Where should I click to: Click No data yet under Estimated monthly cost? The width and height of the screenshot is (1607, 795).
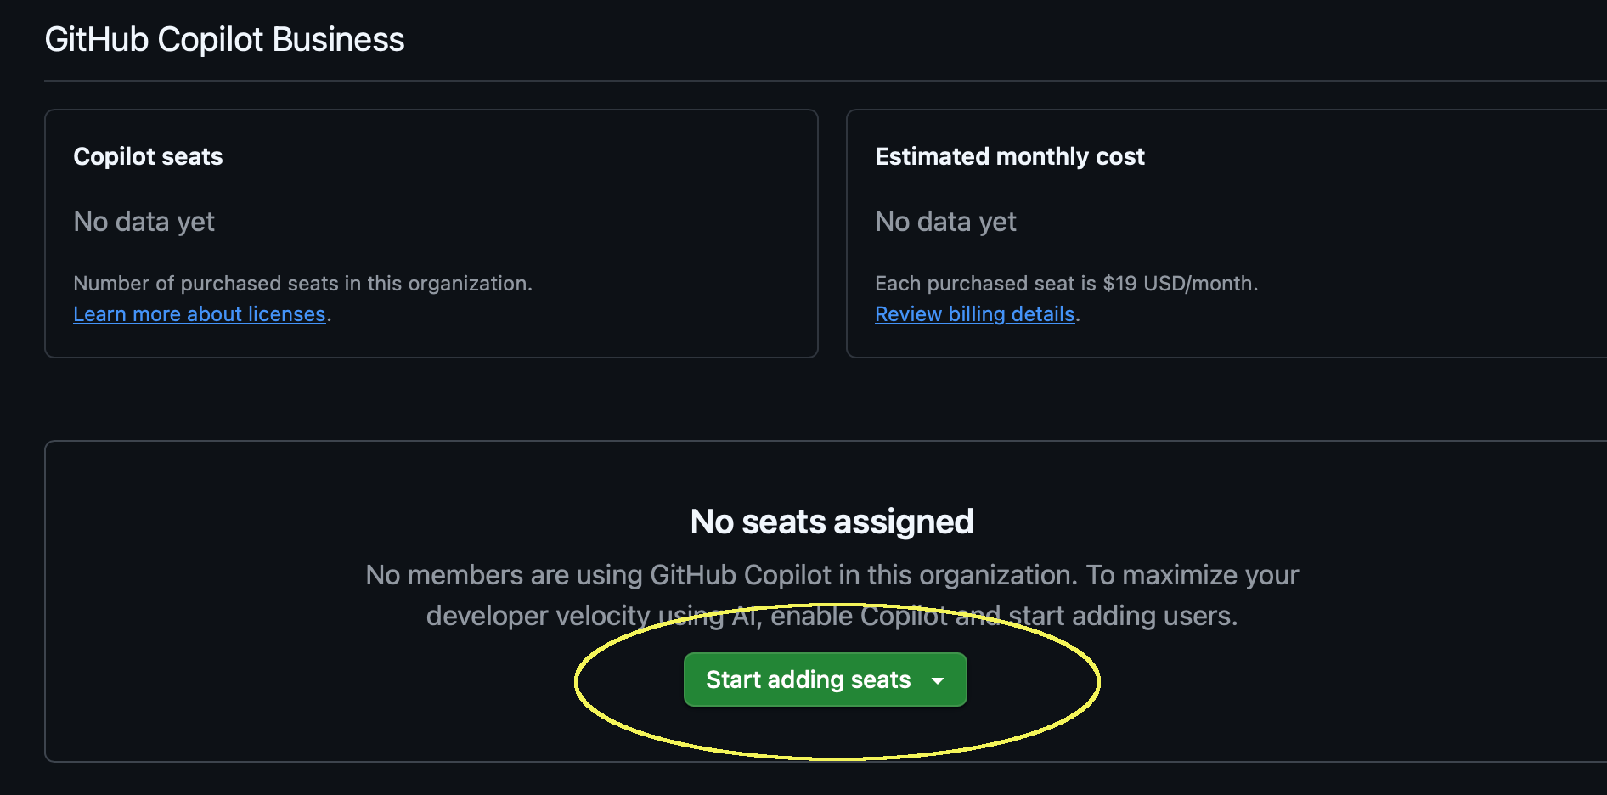945,222
